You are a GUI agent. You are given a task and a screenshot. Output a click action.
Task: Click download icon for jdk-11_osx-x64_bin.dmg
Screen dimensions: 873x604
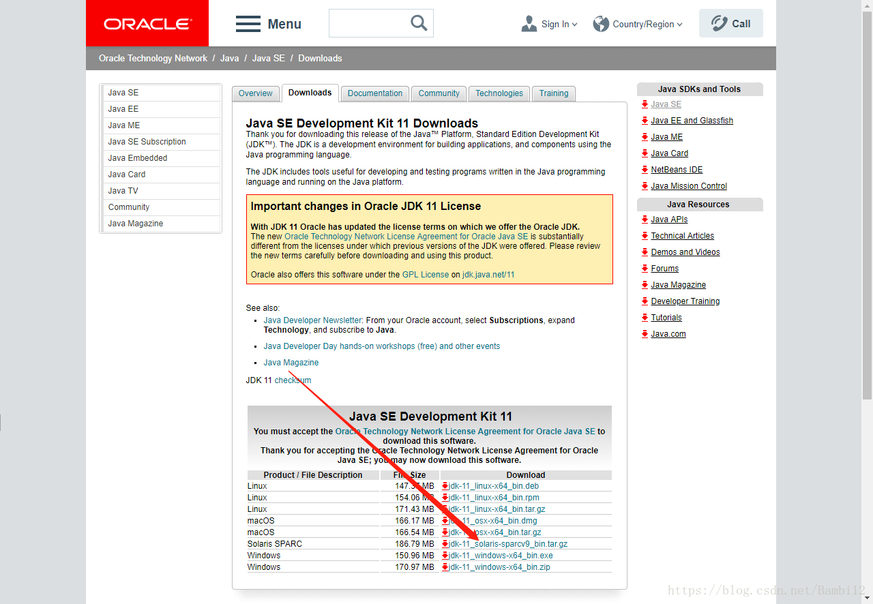click(x=445, y=521)
